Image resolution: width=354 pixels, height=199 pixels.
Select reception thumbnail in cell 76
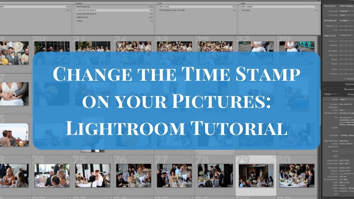134,176
